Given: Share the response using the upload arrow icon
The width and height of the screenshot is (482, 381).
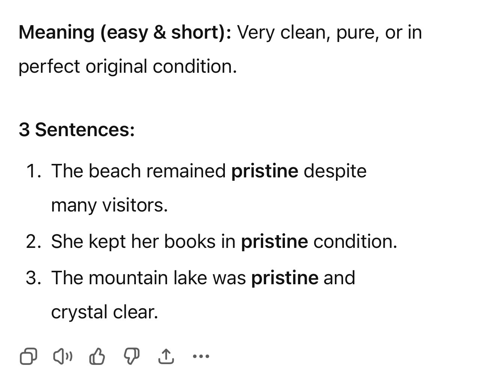Looking at the screenshot, I should pos(166,356).
